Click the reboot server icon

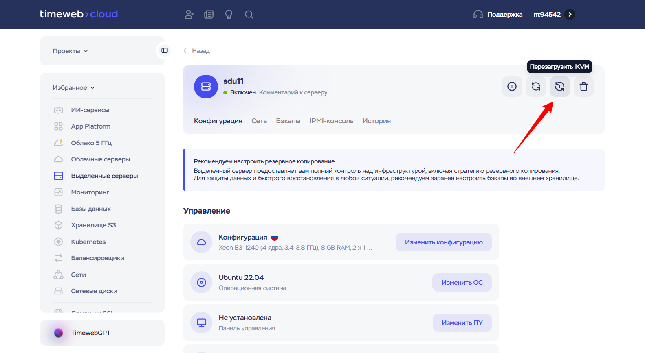pos(536,86)
